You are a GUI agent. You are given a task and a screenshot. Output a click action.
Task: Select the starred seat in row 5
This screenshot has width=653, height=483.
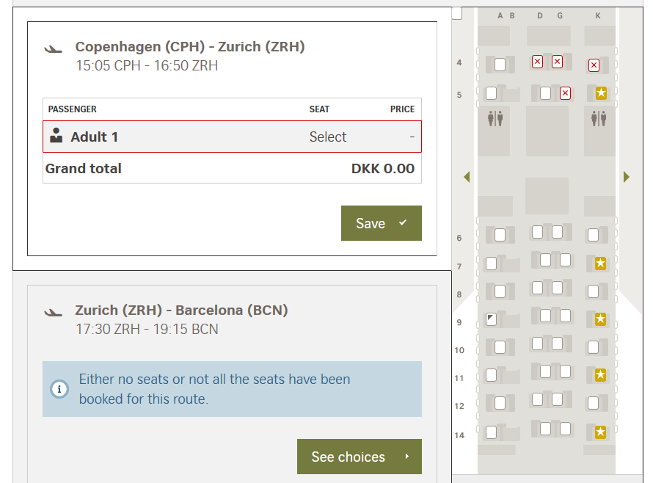[x=601, y=93]
